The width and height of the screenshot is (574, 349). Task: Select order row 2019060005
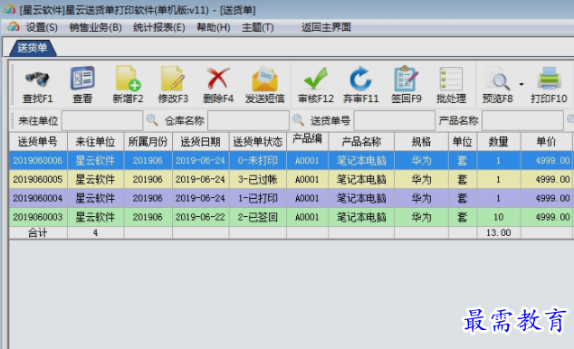[x=292, y=179]
